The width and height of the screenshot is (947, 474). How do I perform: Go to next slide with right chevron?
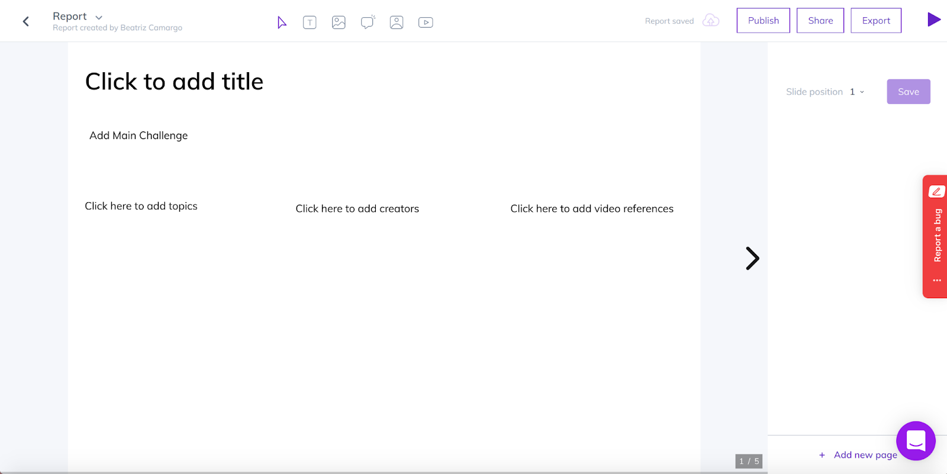[752, 258]
